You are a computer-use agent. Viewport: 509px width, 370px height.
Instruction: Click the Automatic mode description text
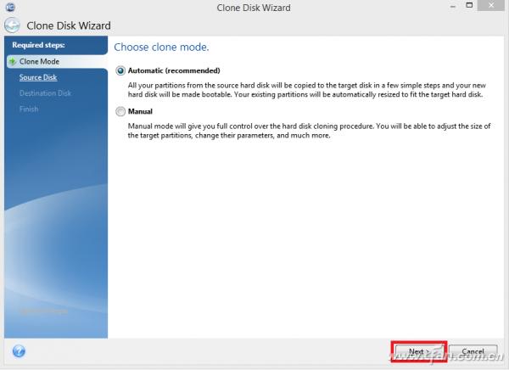[x=307, y=90]
